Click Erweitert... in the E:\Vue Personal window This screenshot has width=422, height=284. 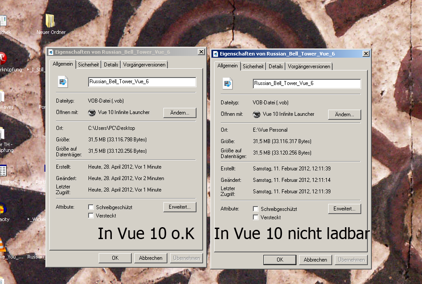344,208
